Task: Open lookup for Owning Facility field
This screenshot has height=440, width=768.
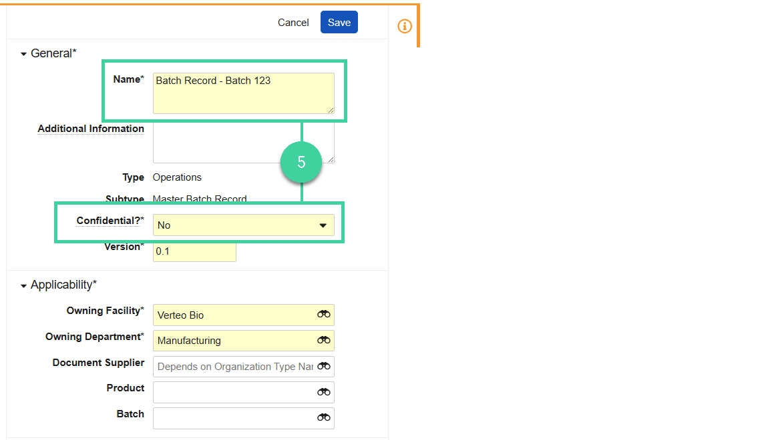Action: [x=324, y=315]
